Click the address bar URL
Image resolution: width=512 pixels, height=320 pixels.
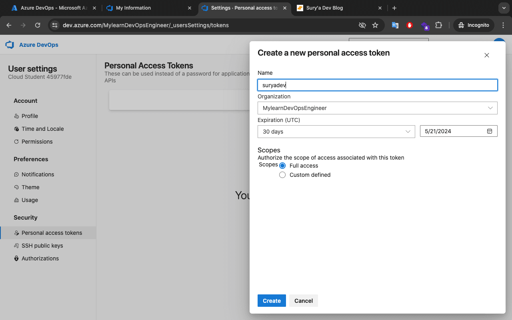pyautogui.click(x=146, y=25)
